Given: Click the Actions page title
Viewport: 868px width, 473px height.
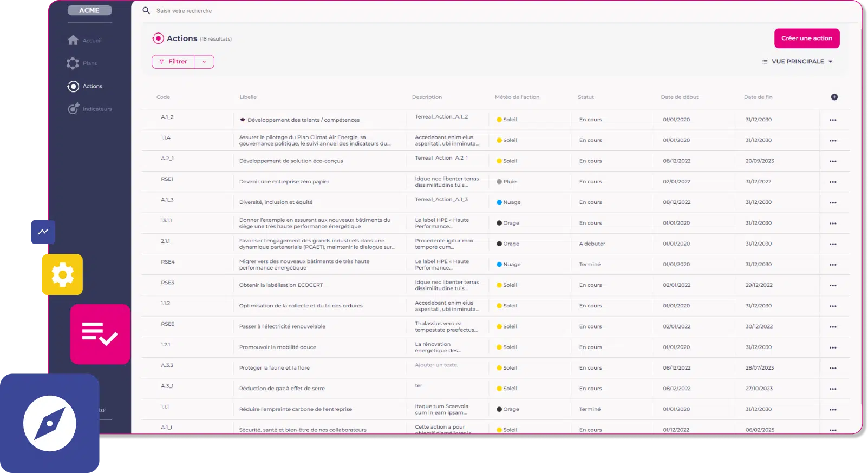Looking at the screenshot, I should click(182, 38).
